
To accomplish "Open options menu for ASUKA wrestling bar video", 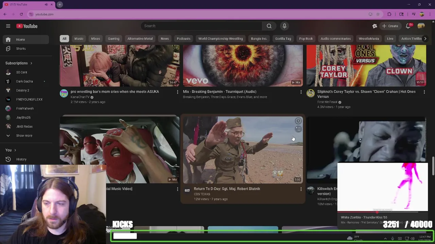I will (177, 92).
